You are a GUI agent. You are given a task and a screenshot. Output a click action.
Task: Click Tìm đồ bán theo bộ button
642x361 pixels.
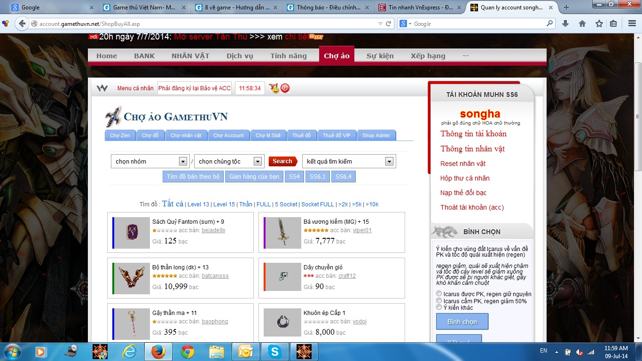(x=193, y=177)
